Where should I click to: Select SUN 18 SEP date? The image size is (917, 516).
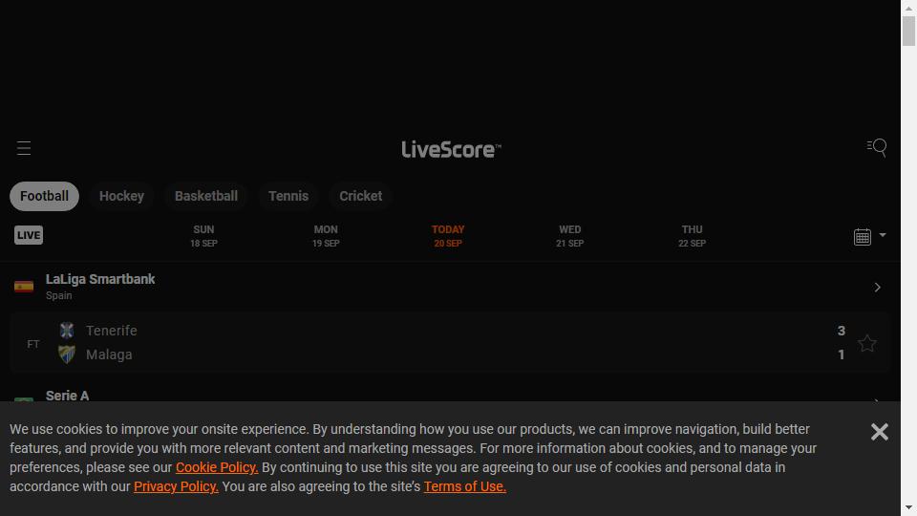point(203,236)
